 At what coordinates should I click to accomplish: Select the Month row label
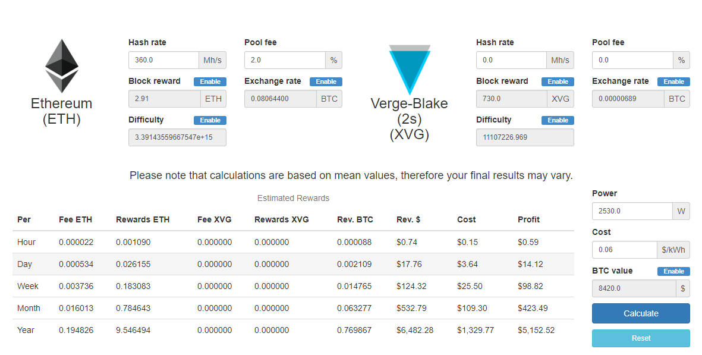[29, 308]
